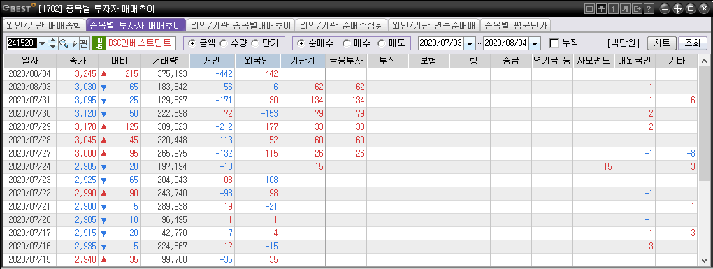The height and width of the screenshot is (269, 713).
Task: Click closing price 3,245
Action: click(85, 75)
